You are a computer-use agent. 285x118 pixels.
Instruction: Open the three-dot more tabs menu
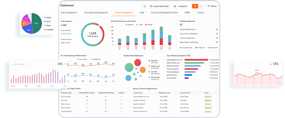coord(216,13)
